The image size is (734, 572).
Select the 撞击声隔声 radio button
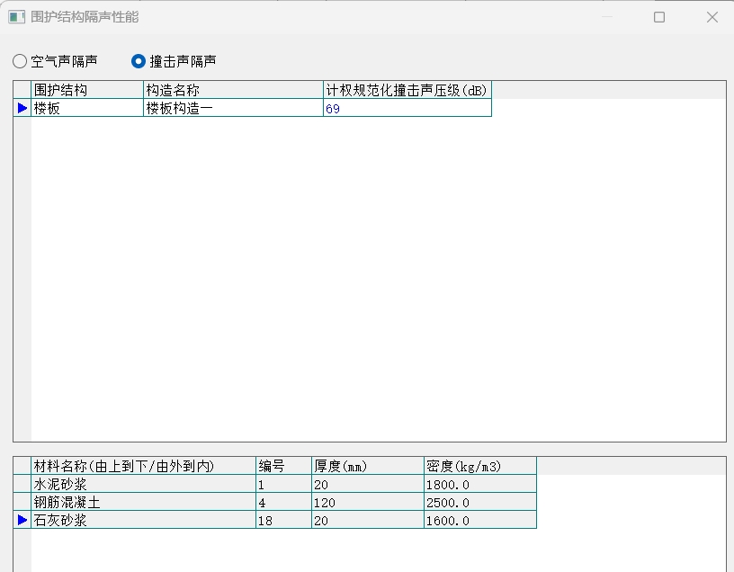click(139, 61)
